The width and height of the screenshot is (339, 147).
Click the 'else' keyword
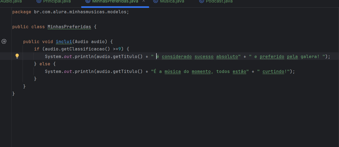45,64
